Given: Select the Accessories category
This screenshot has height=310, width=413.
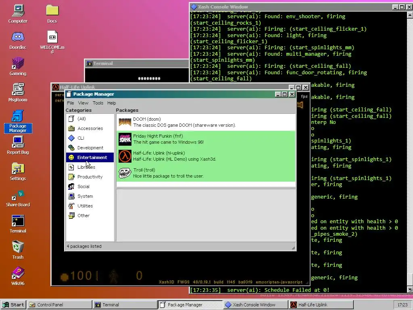Looking at the screenshot, I should point(90,128).
